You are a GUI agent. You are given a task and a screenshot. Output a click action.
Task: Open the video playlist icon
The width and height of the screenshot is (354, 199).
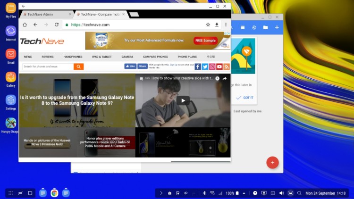tap(141, 79)
